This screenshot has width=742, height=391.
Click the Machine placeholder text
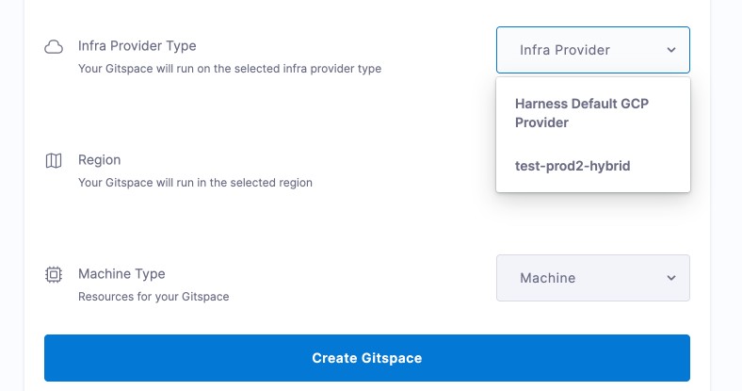pyautogui.click(x=547, y=278)
